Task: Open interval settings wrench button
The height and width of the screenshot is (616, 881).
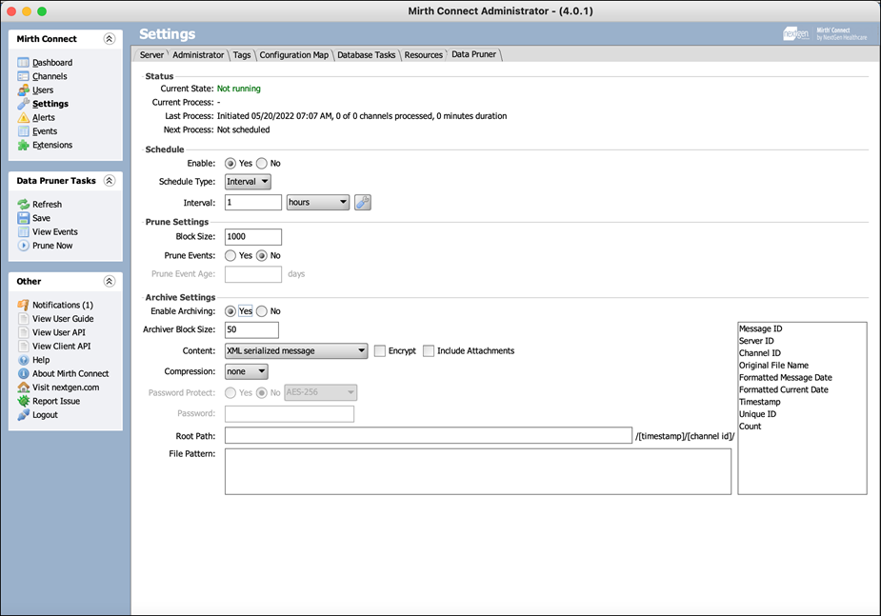Action: (x=363, y=202)
